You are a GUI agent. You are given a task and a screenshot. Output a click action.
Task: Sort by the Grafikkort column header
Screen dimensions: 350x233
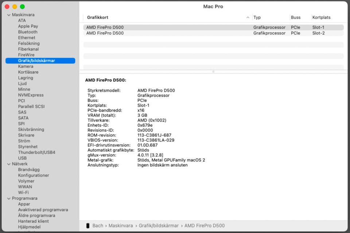click(x=98, y=17)
